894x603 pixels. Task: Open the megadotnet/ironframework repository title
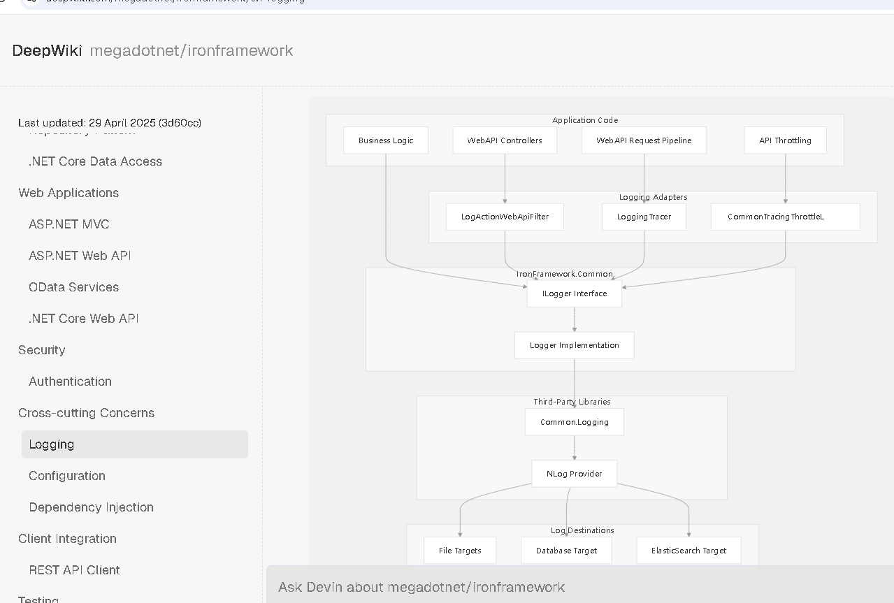tap(192, 50)
